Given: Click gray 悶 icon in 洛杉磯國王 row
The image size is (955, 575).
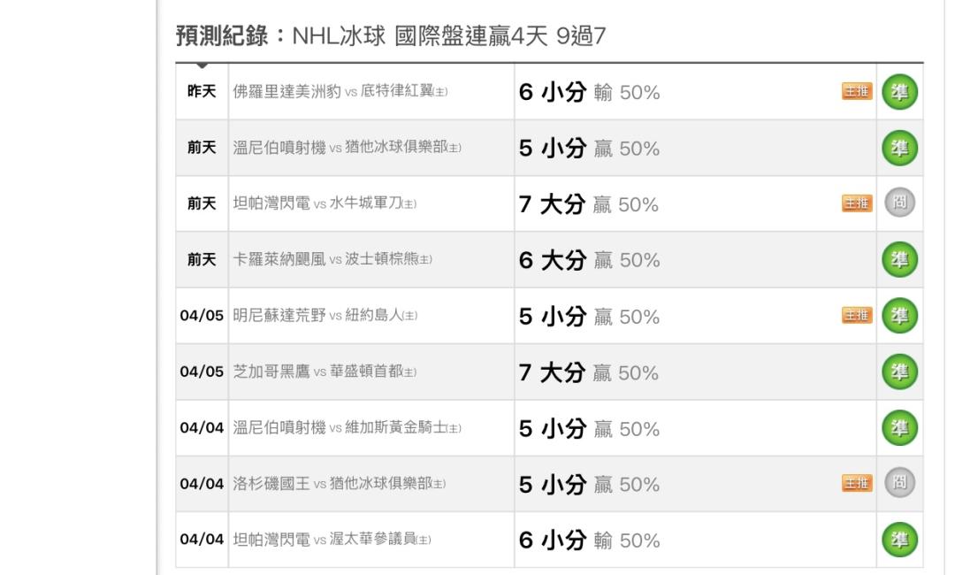Looking at the screenshot, I should [899, 483].
